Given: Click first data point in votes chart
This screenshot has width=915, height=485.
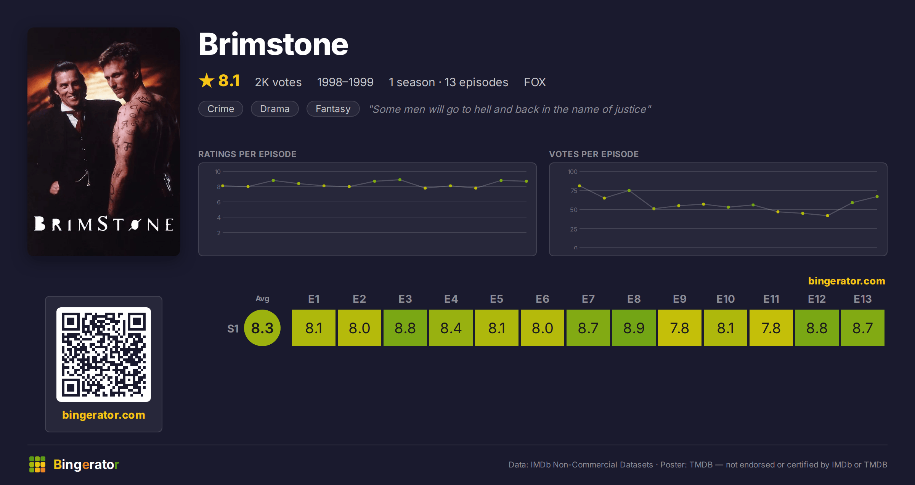Looking at the screenshot, I should [579, 186].
